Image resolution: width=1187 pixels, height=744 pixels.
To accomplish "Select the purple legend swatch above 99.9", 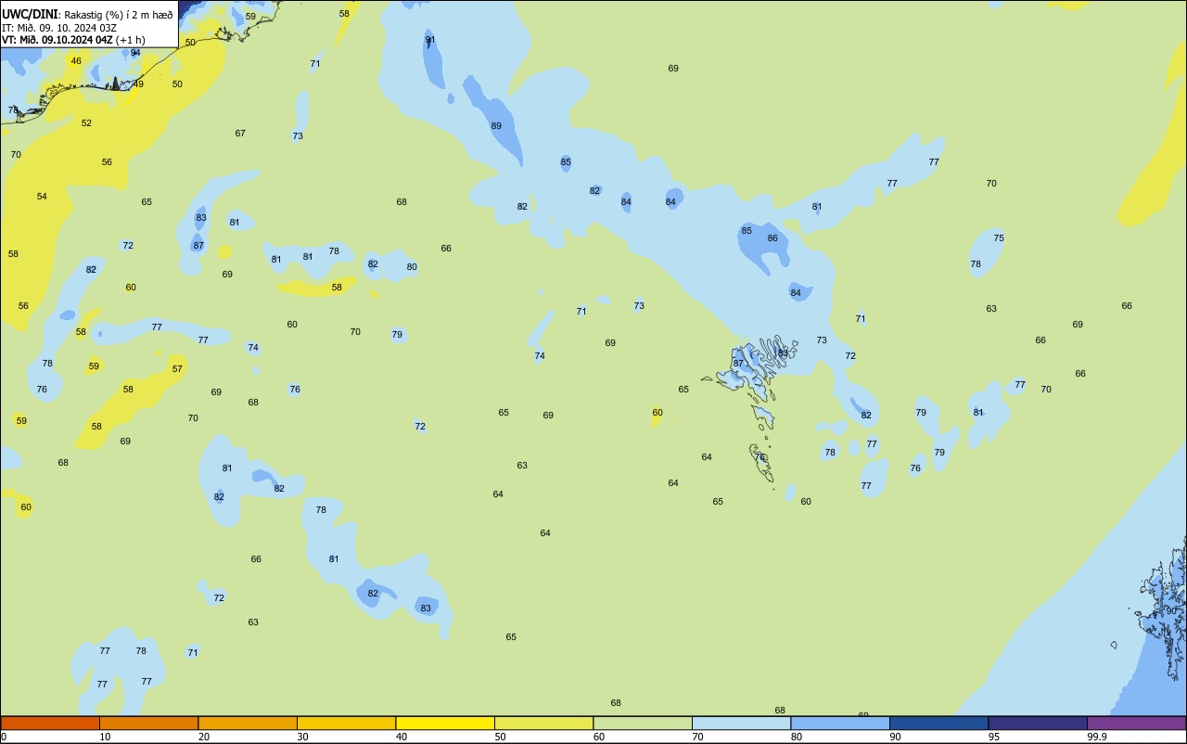I will [1136, 723].
